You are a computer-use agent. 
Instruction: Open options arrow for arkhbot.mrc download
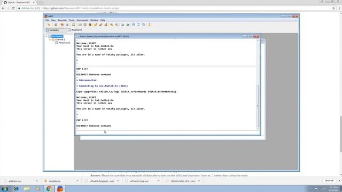37,181
